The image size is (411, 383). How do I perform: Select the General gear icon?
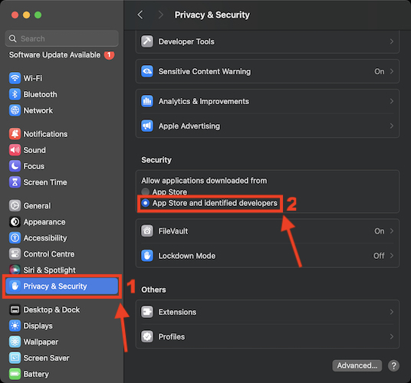15,205
